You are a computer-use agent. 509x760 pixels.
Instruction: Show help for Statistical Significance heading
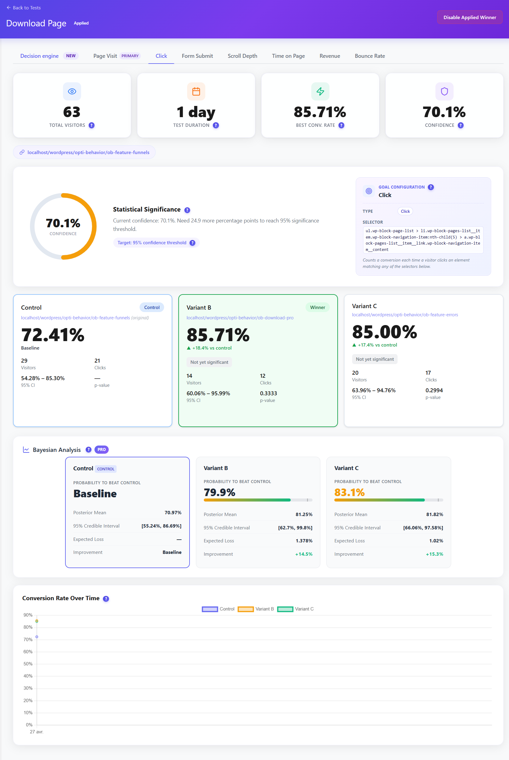click(187, 210)
